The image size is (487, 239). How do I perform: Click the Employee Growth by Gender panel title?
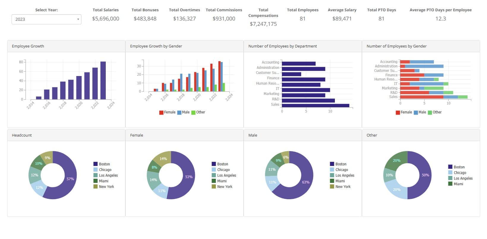point(156,46)
